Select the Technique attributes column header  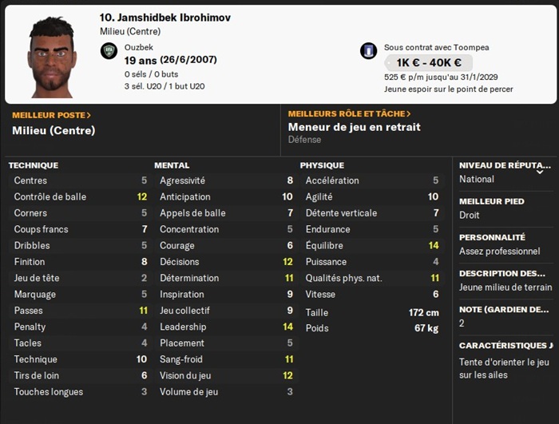tap(34, 165)
